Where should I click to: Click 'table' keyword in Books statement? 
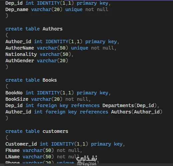[32, 80]
